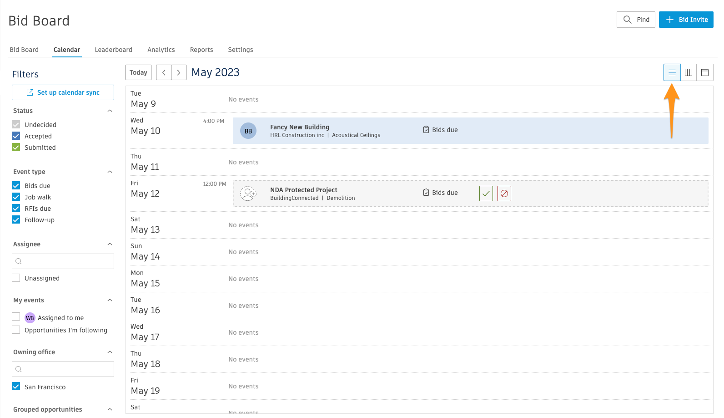Go to previous period arrow
Image resolution: width=724 pixels, height=418 pixels.
pos(164,72)
